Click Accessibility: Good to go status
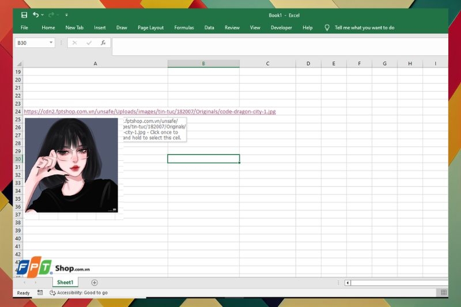 click(79, 293)
